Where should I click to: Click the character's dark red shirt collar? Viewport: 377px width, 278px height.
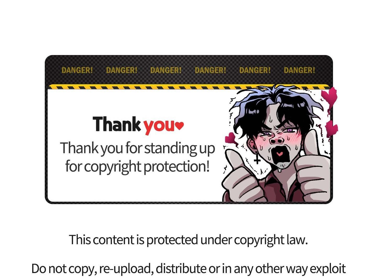(x=278, y=183)
